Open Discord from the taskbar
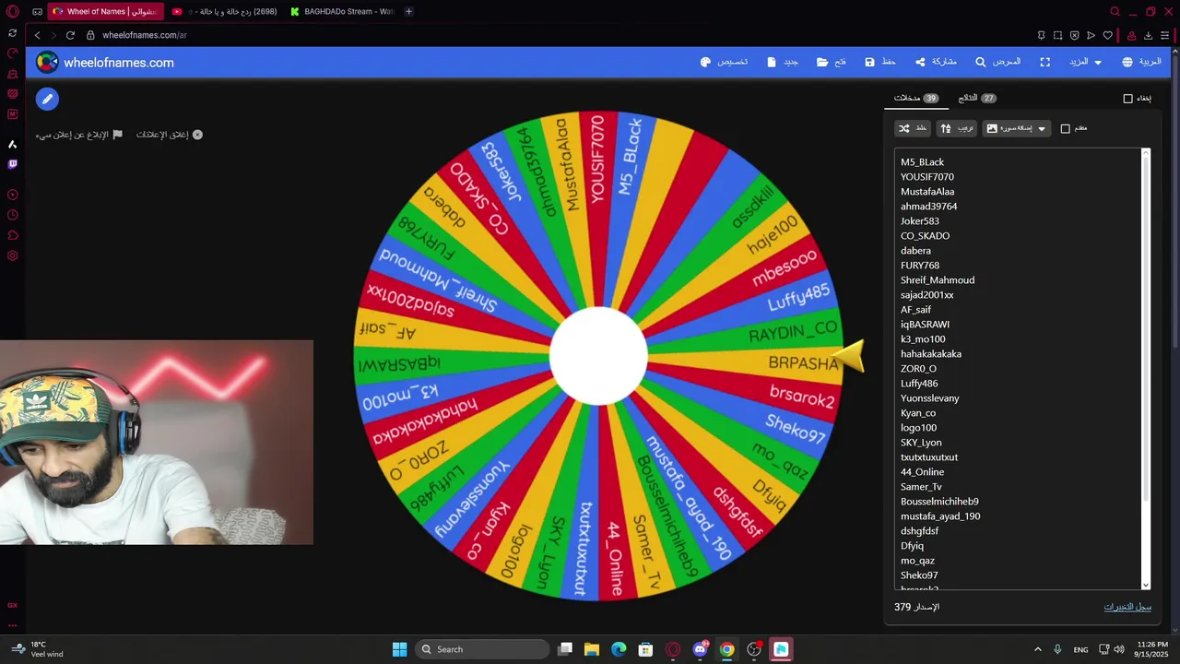Image resolution: width=1180 pixels, height=664 pixels. [700, 649]
